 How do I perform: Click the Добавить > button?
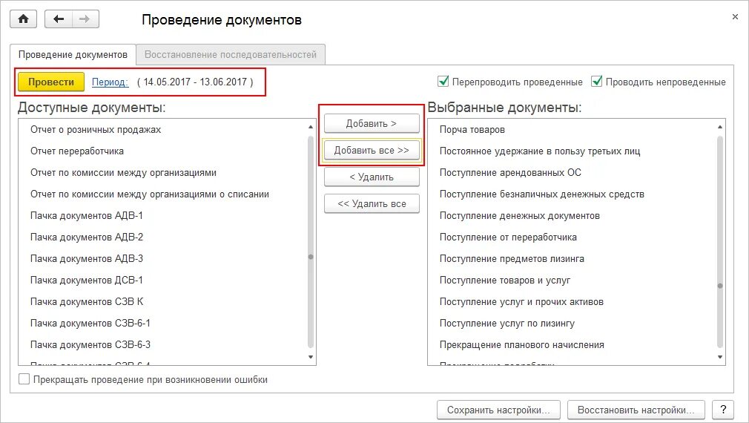click(372, 123)
